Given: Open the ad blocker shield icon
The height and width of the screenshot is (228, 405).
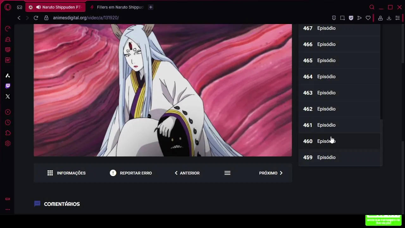Looking at the screenshot, I should coord(351,18).
